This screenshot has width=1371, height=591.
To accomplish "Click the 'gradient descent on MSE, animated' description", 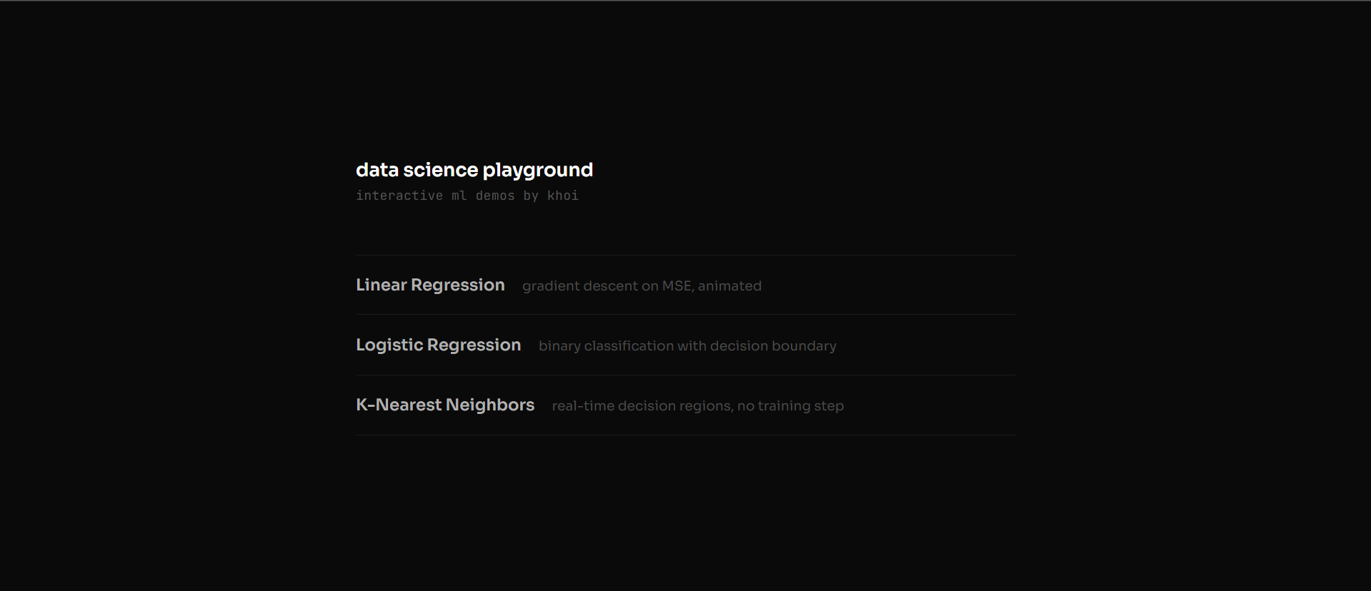I will click(x=641, y=286).
